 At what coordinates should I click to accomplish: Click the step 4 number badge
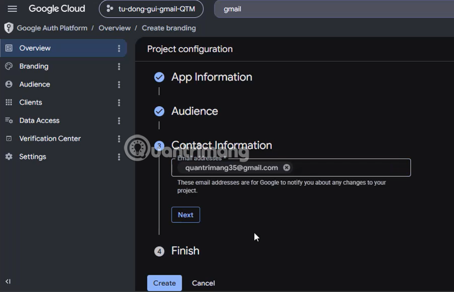159,251
